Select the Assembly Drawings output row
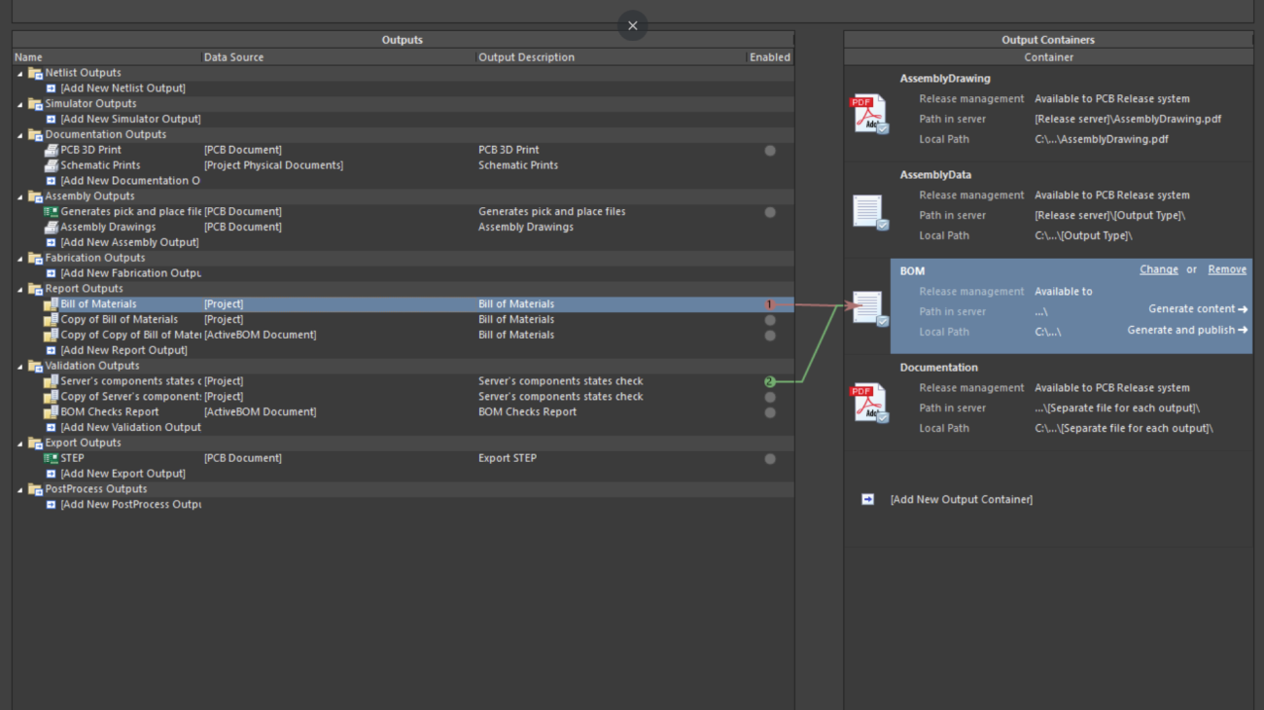1264x710 pixels. (x=108, y=227)
